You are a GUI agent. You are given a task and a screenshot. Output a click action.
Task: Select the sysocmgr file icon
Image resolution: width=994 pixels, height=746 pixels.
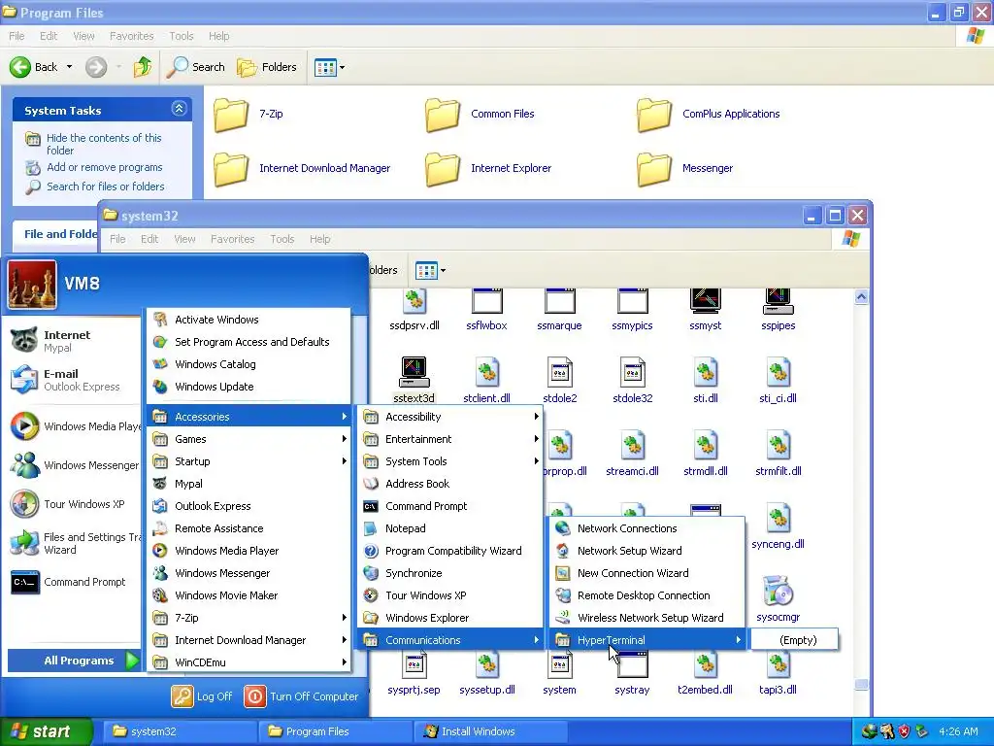click(x=778, y=591)
